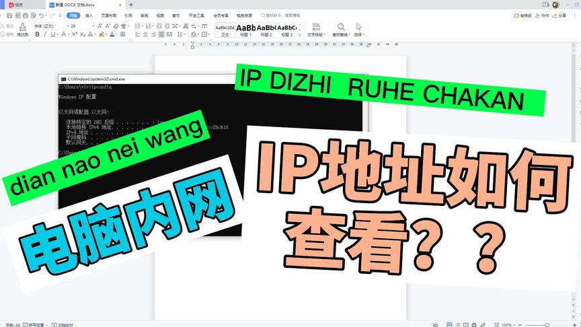Increase font size with grow-font icon
The height and width of the screenshot is (327, 581).
[100, 26]
